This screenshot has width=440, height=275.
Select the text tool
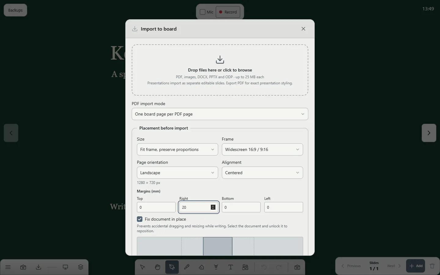(231, 267)
